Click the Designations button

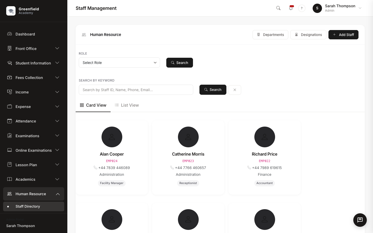coord(308,35)
